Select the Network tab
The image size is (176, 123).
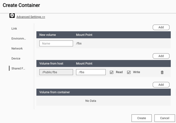(x=17, y=49)
